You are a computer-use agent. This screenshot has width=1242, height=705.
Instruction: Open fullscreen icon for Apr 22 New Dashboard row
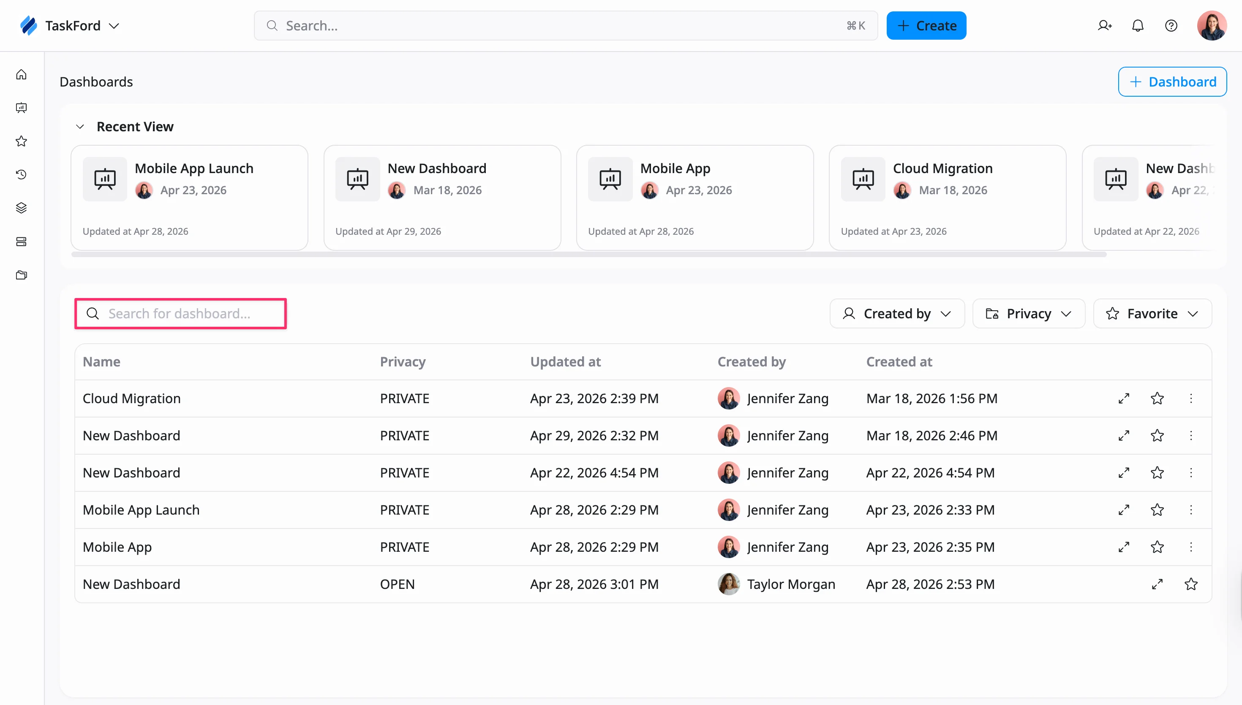coord(1124,472)
